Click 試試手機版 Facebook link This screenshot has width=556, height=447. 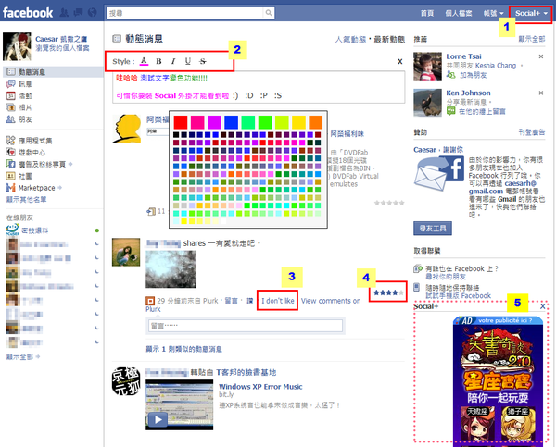click(x=459, y=296)
